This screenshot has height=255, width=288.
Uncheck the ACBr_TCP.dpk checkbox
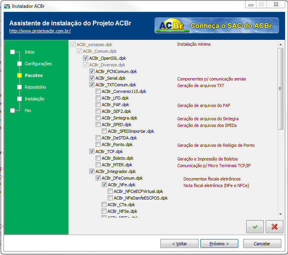tap(92, 151)
